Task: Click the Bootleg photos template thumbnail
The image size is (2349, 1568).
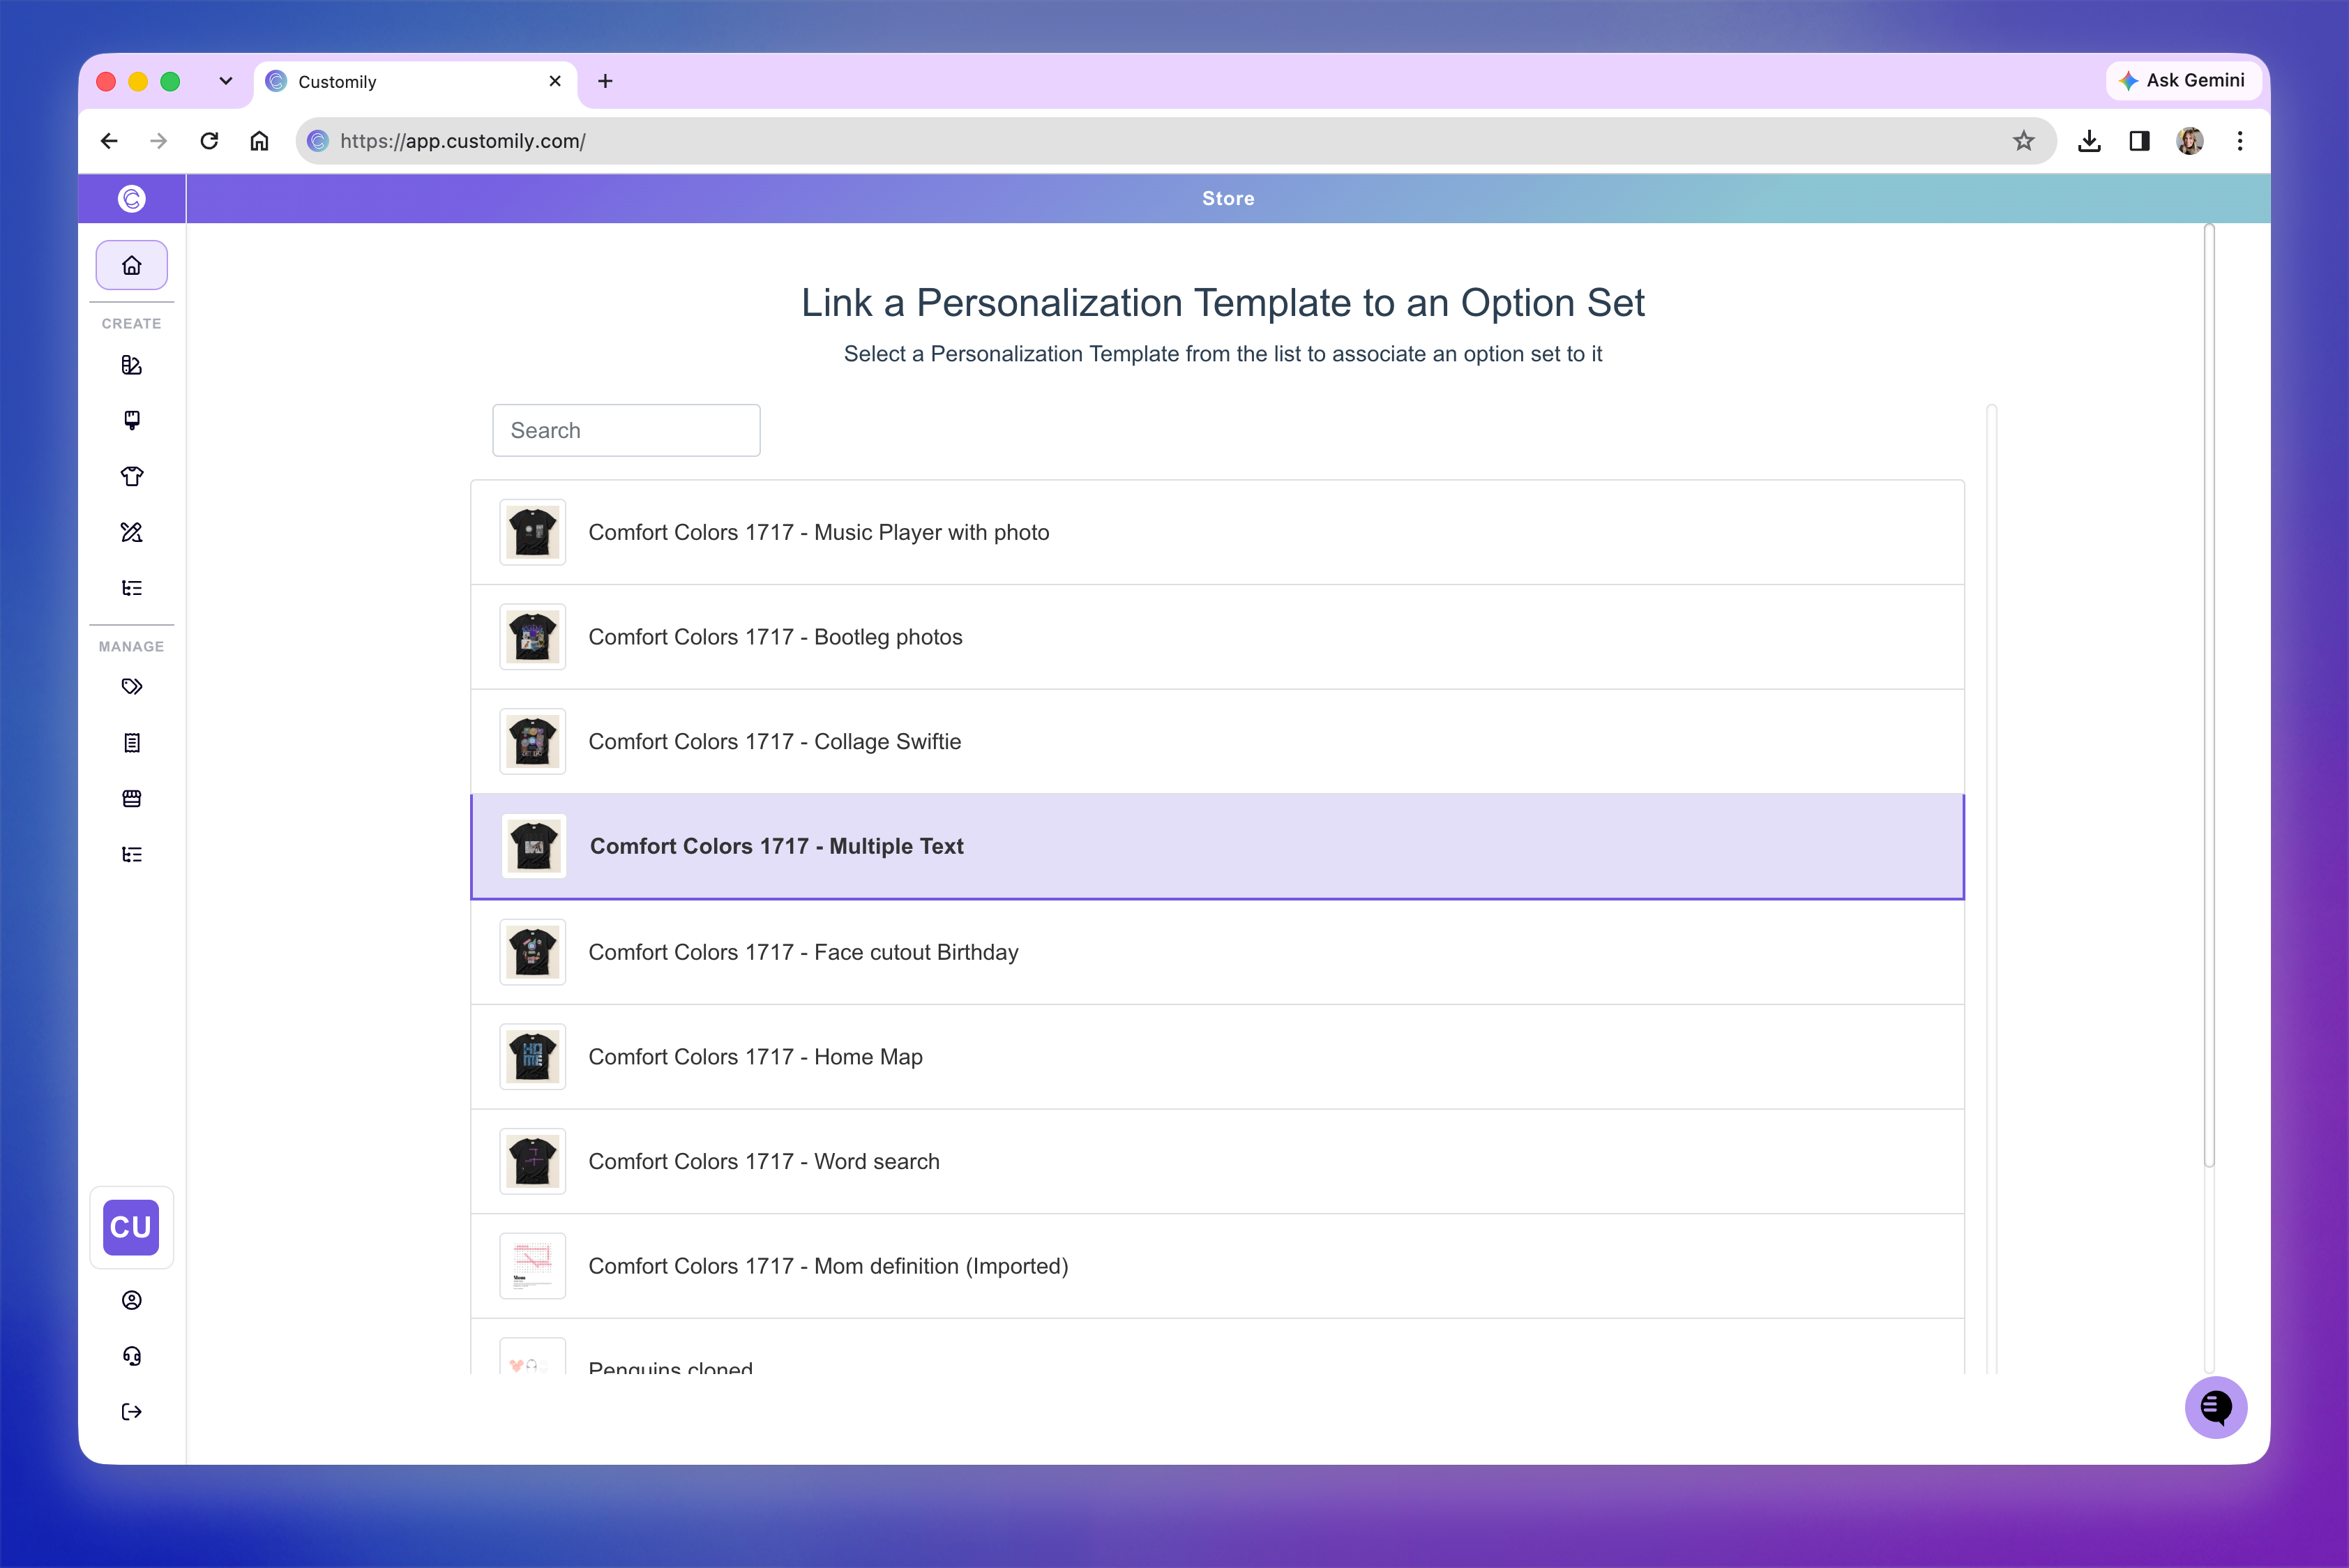Action: 533,637
